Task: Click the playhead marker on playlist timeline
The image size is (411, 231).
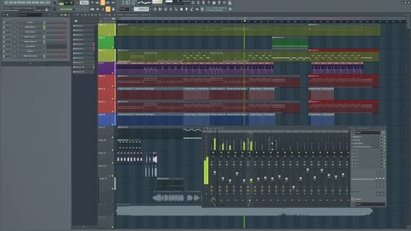Action: pos(245,21)
